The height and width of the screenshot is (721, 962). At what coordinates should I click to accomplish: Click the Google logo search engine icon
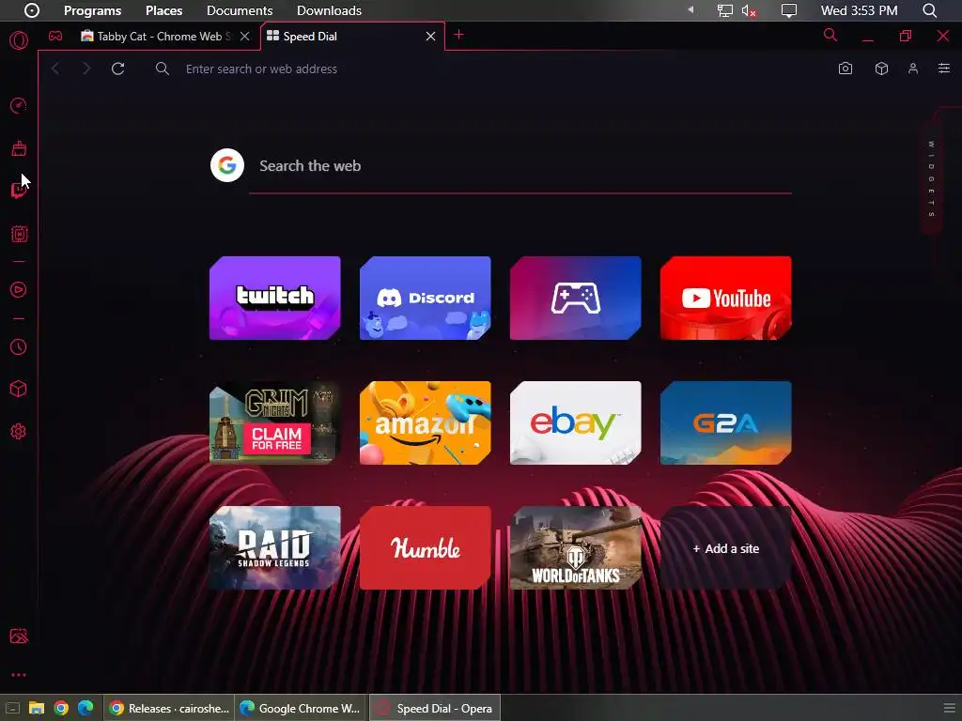pyautogui.click(x=227, y=165)
